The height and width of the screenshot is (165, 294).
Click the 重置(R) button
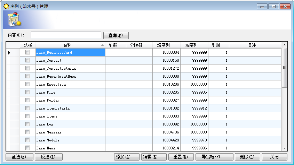(181, 157)
